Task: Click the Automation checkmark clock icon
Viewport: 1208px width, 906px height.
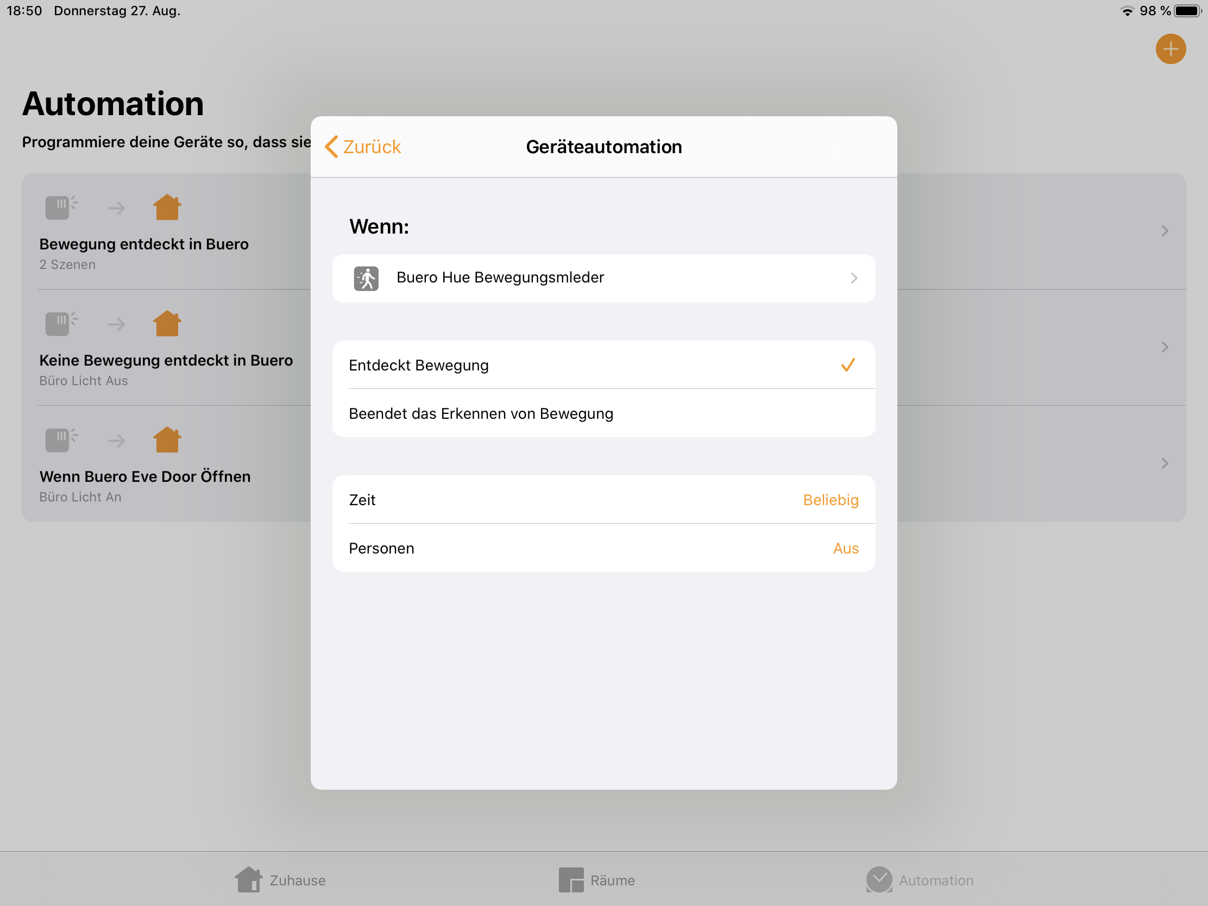Action: click(879, 879)
